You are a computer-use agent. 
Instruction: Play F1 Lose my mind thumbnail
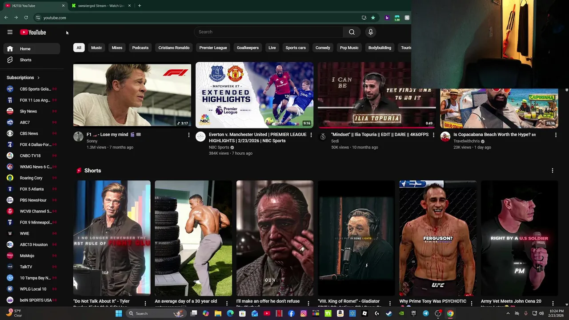[x=132, y=95]
